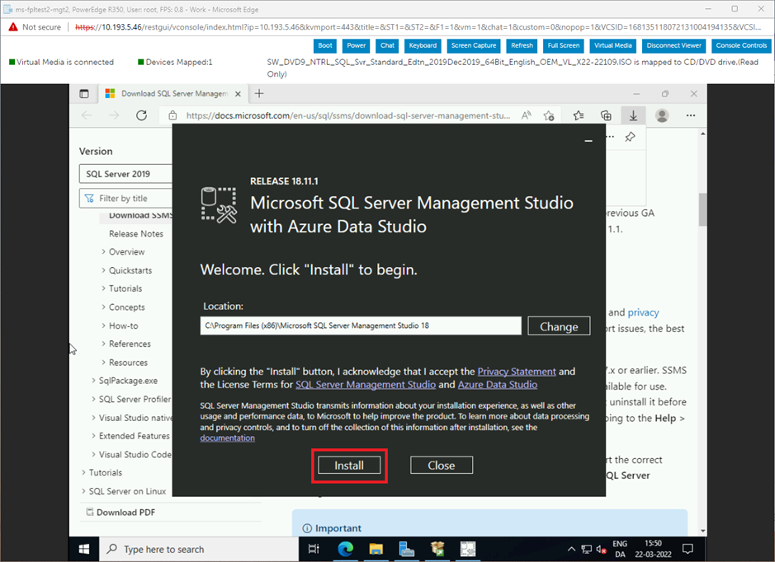The width and height of the screenshot is (775, 562).
Task: Open the Collections icon
Action: tap(606, 115)
